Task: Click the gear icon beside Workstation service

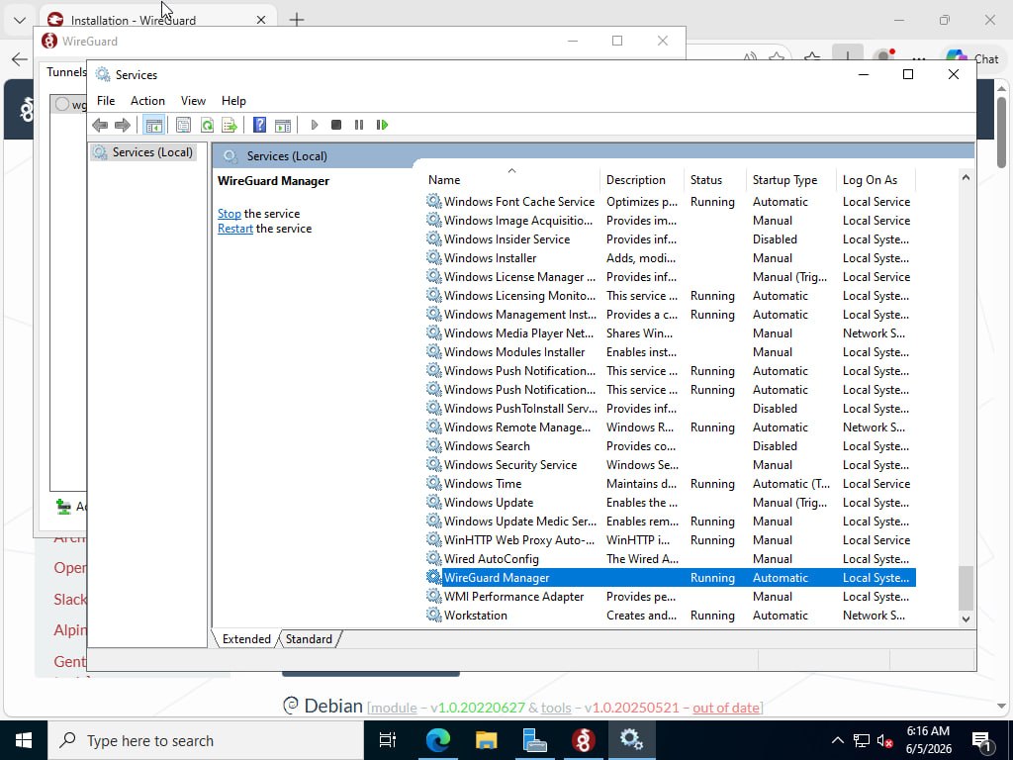Action: pyautogui.click(x=433, y=615)
